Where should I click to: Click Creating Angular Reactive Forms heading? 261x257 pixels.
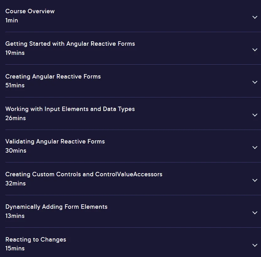pyautogui.click(x=53, y=77)
